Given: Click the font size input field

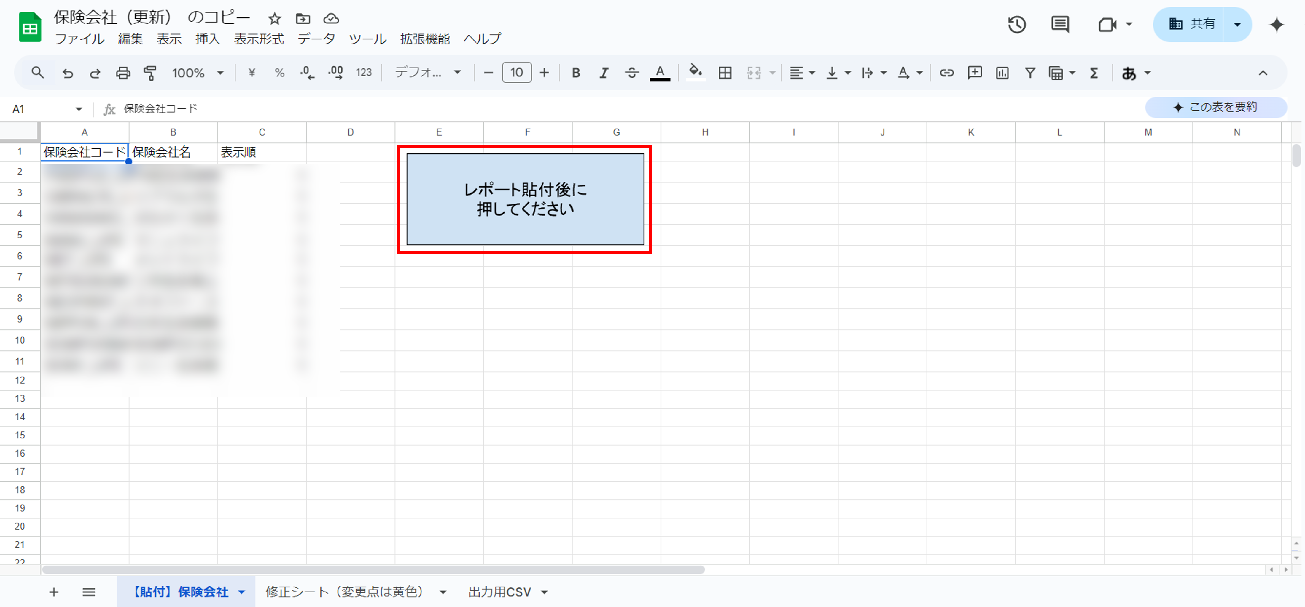Looking at the screenshot, I should (x=516, y=73).
